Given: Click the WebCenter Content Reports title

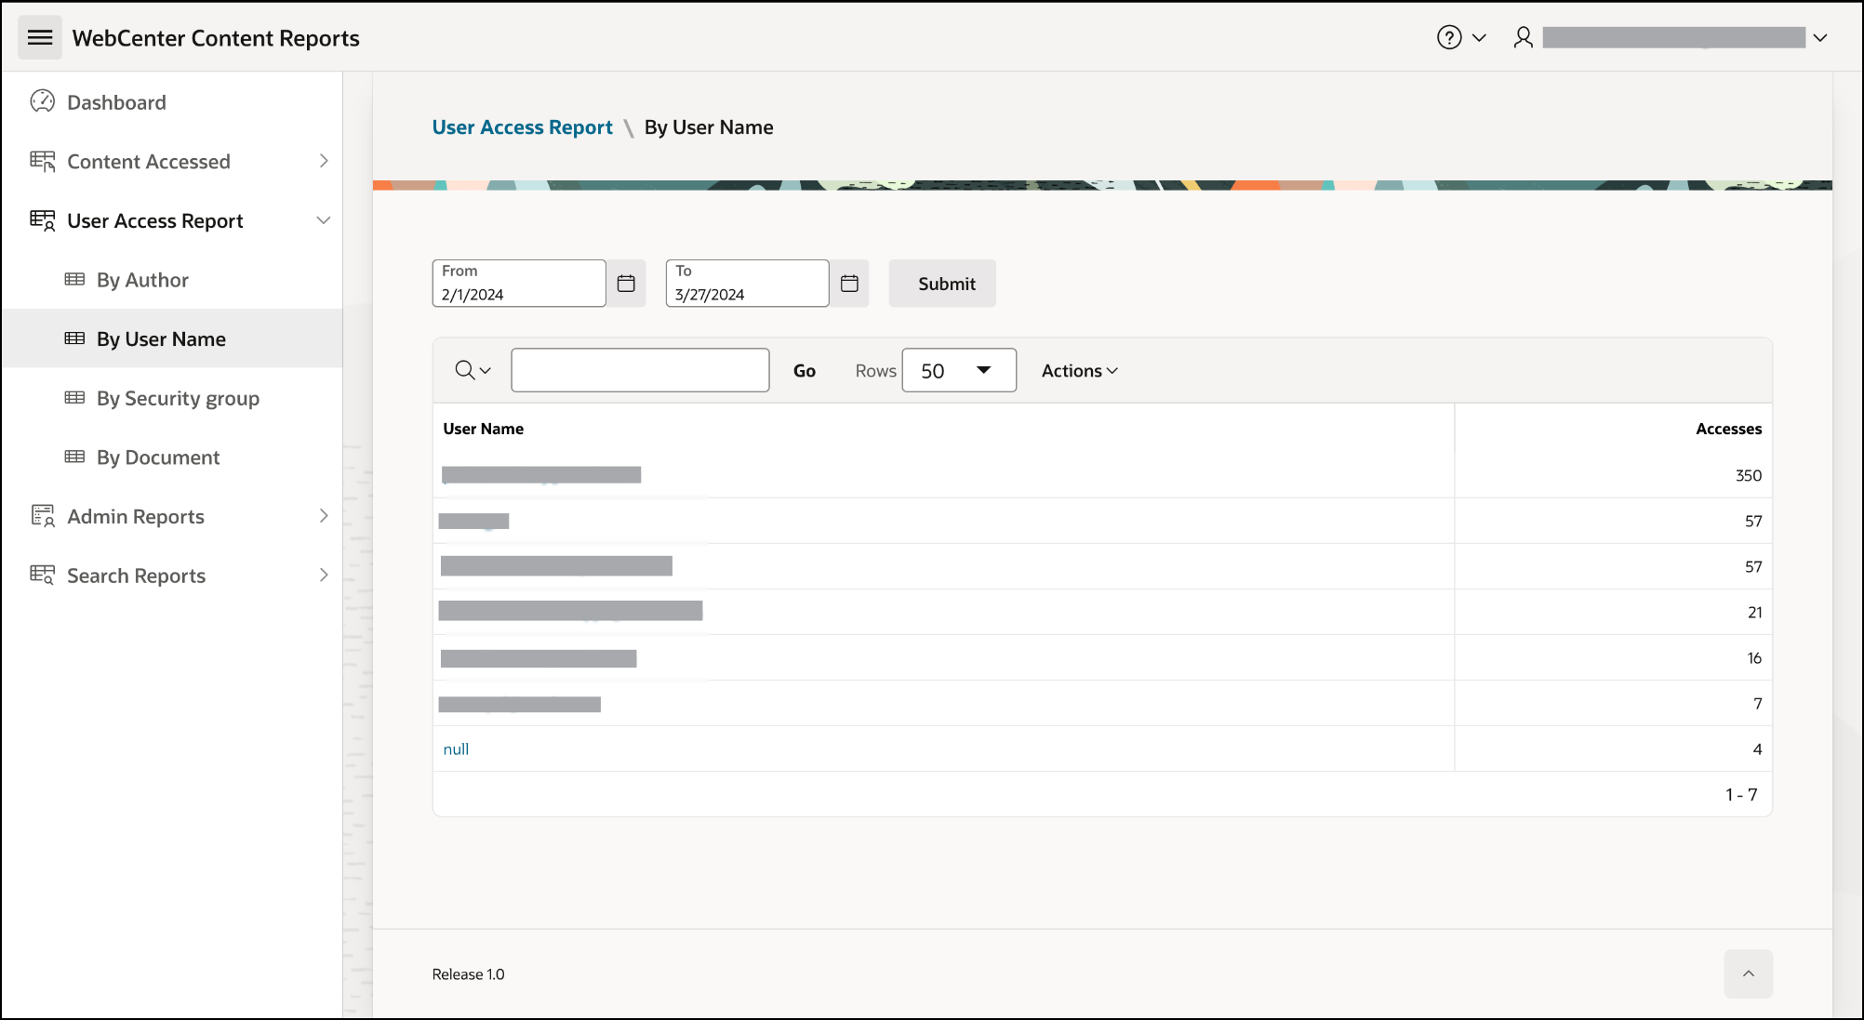Looking at the screenshot, I should point(216,38).
